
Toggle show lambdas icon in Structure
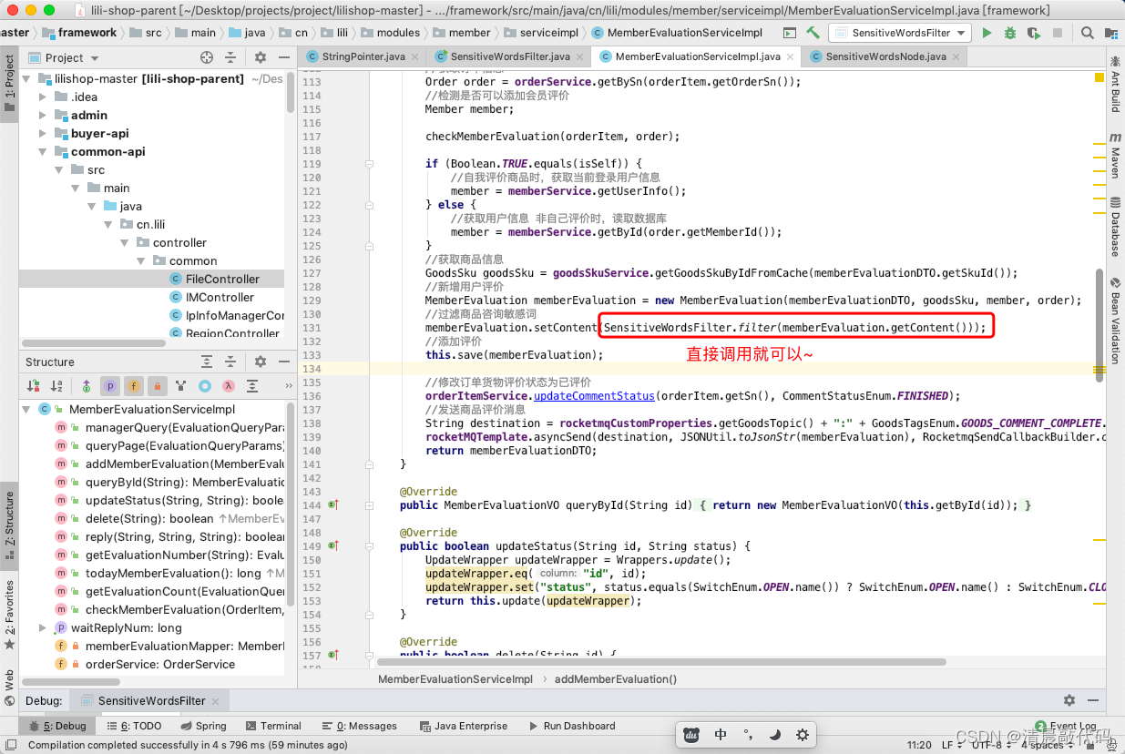point(229,386)
